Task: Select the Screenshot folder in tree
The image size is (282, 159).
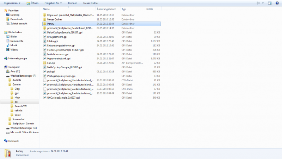Action: click(18, 119)
